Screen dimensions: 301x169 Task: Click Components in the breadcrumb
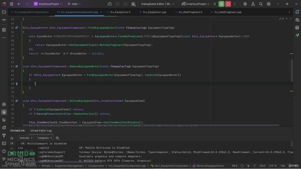(96, 166)
